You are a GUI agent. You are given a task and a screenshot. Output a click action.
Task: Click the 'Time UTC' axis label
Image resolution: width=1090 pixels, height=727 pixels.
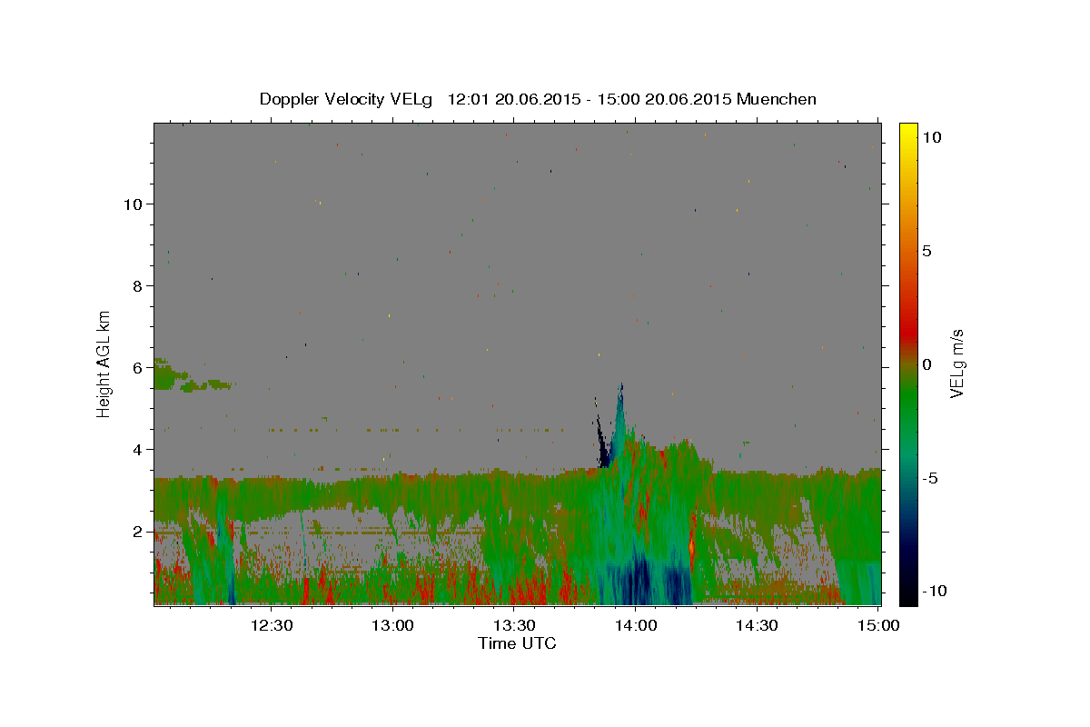click(x=517, y=643)
